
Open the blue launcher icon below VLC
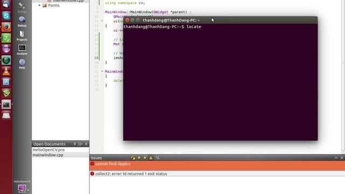6,82
